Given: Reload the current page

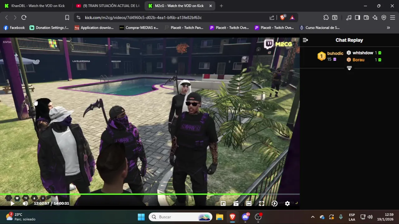Looking at the screenshot, I should 24,17.
